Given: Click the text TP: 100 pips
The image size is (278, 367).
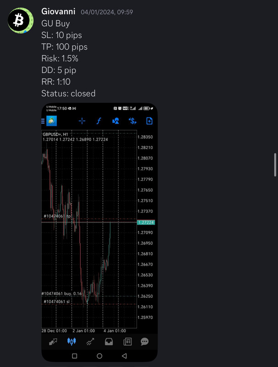Looking at the screenshot, I should point(65,47).
